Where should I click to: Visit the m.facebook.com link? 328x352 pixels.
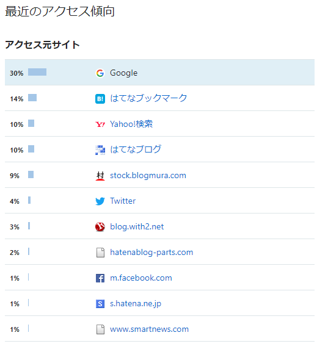(141, 278)
